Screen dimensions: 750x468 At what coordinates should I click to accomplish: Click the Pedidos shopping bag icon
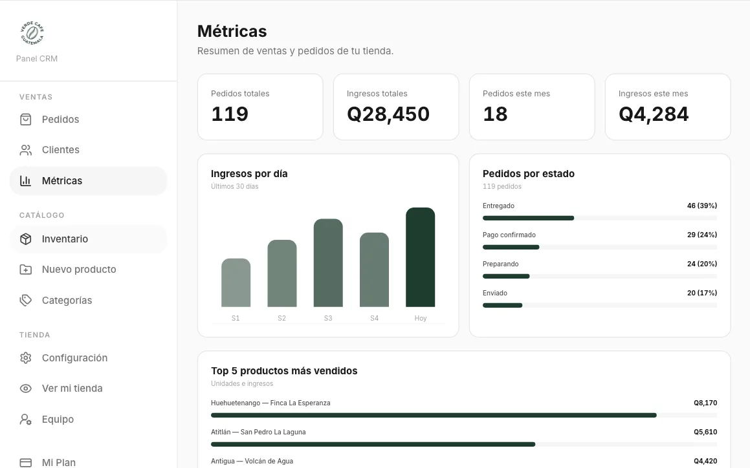click(26, 120)
